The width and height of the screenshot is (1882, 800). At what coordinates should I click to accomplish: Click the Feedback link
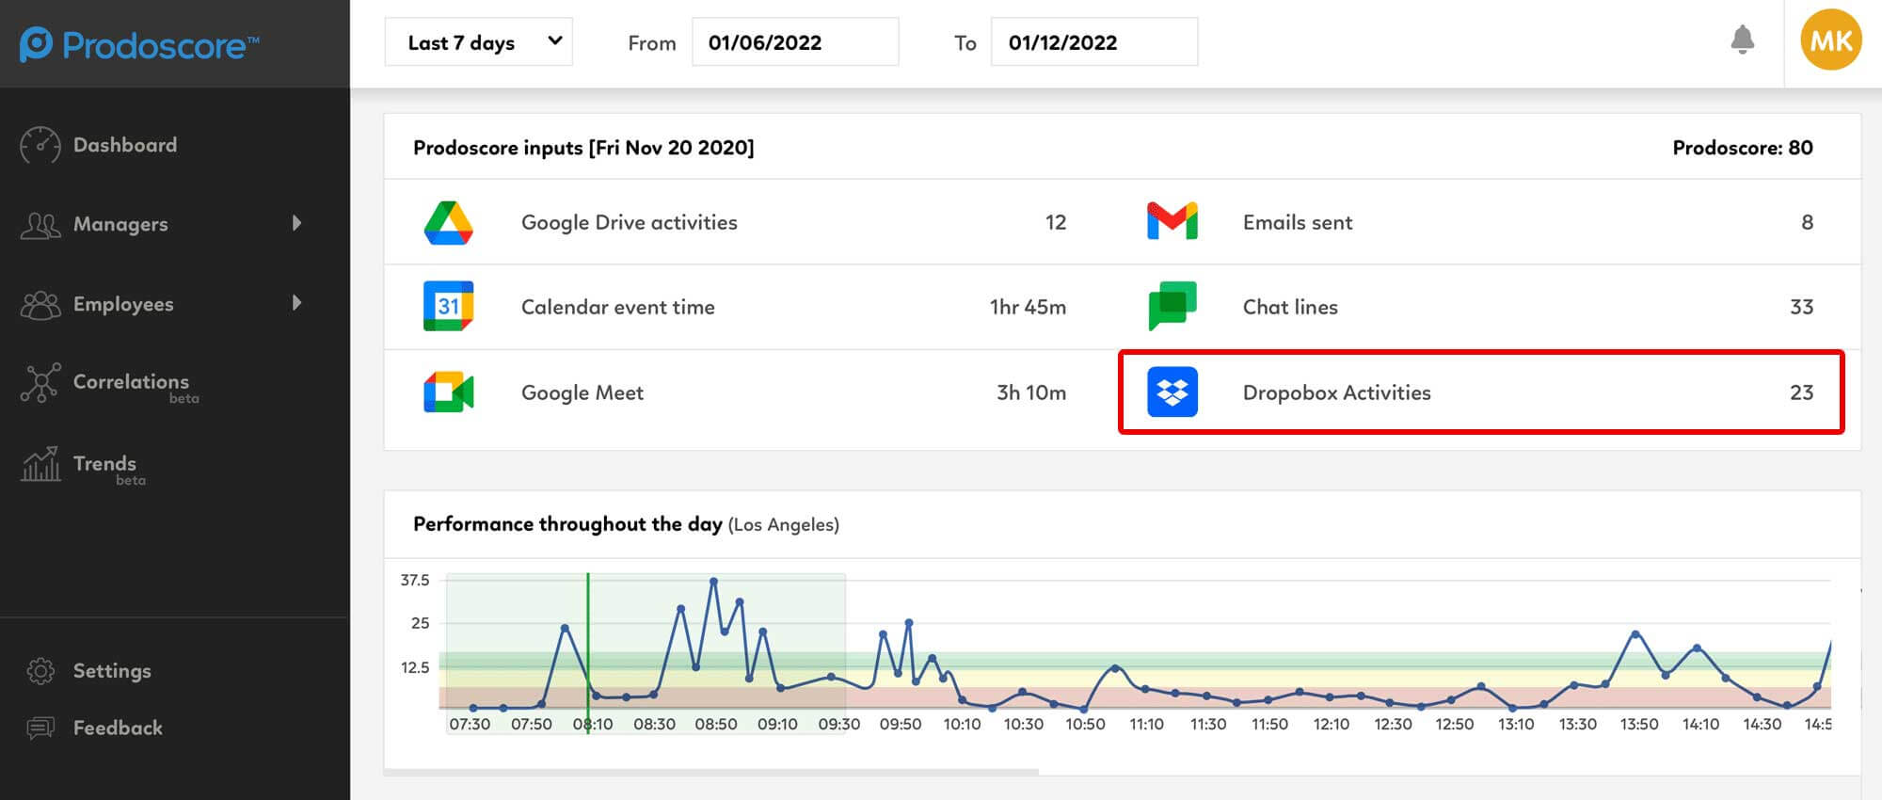[x=118, y=728]
